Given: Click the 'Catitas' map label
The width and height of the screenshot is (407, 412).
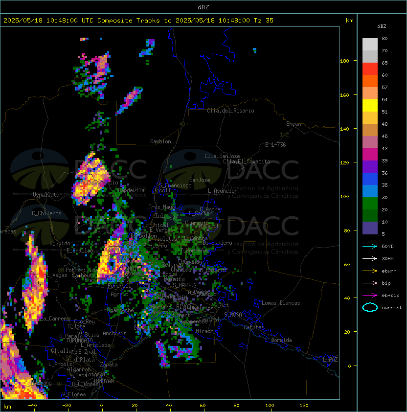Looking at the screenshot, I should click(x=254, y=327).
